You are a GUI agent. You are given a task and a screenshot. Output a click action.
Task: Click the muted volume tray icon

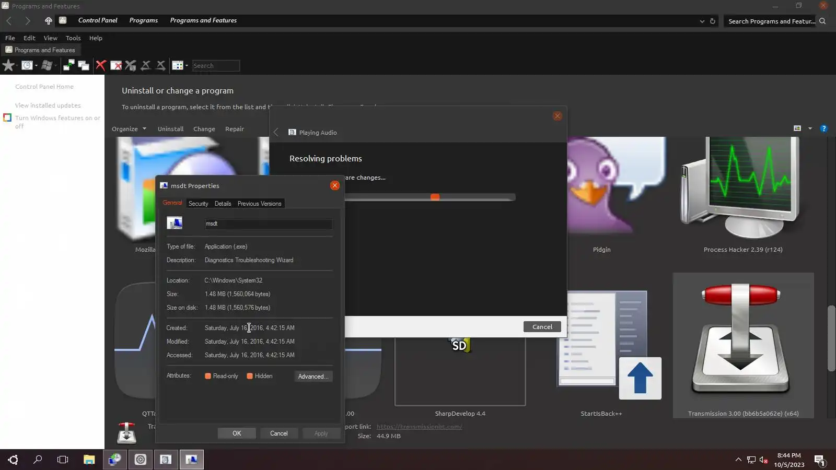click(764, 460)
